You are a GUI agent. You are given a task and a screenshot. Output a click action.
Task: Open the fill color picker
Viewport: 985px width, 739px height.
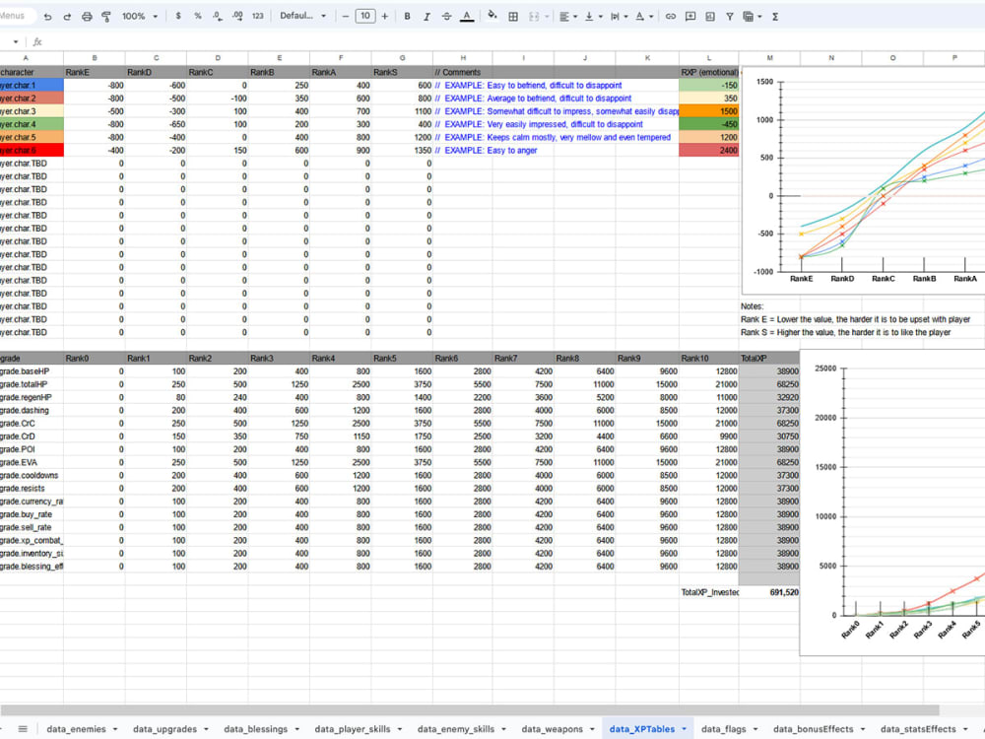point(492,16)
